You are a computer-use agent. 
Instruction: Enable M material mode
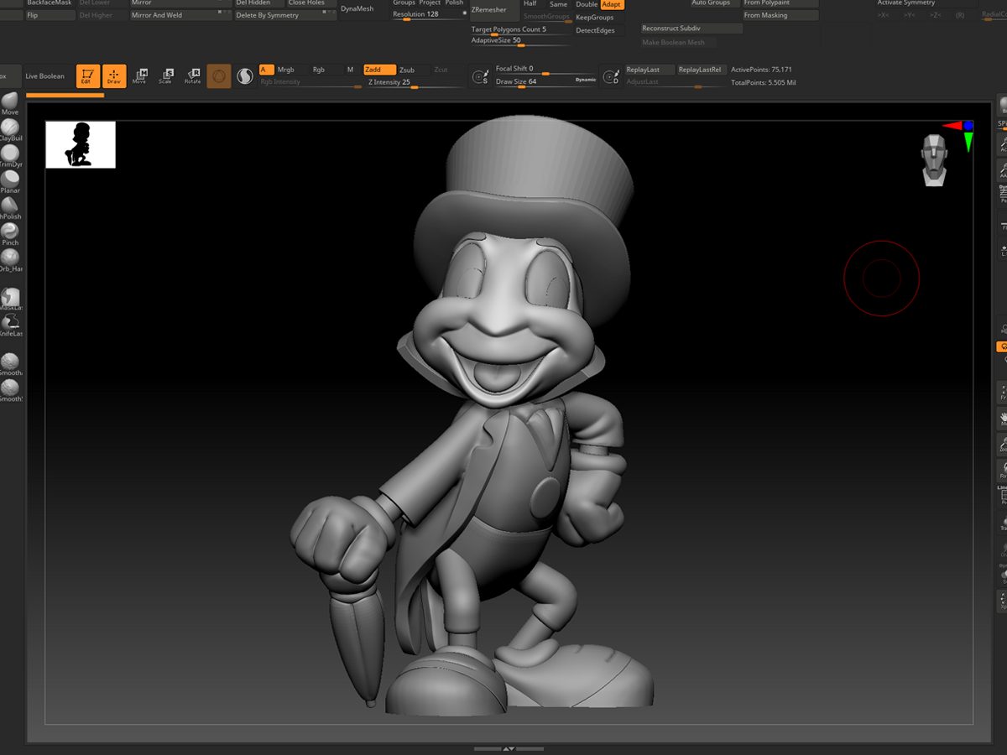[x=351, y=70]
